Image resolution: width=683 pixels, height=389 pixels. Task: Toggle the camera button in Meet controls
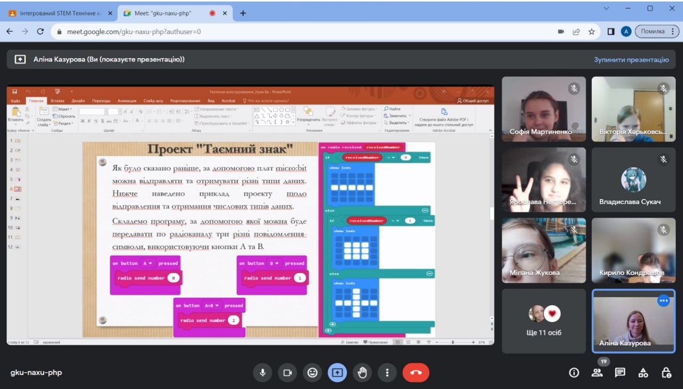pos(287,372)
